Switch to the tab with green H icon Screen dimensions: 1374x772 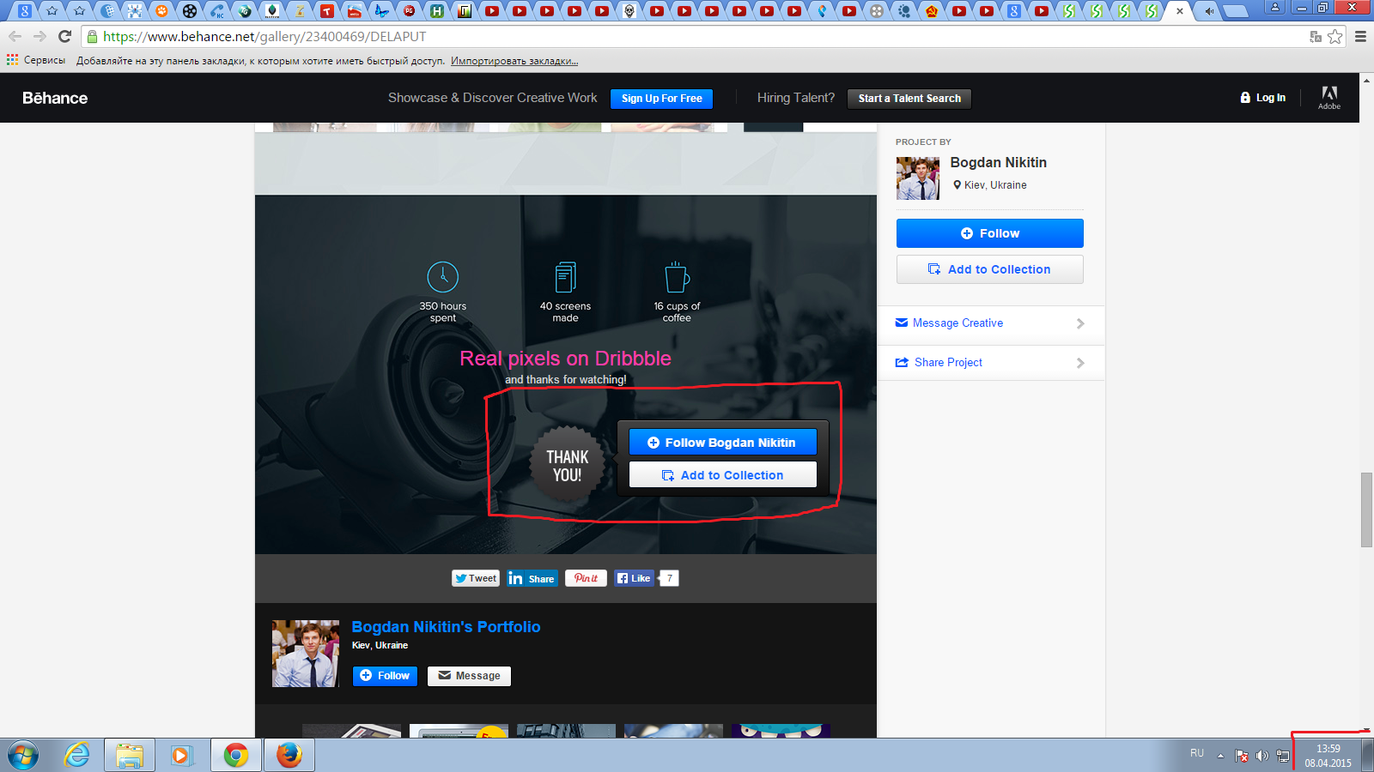(x=437, y=11)
